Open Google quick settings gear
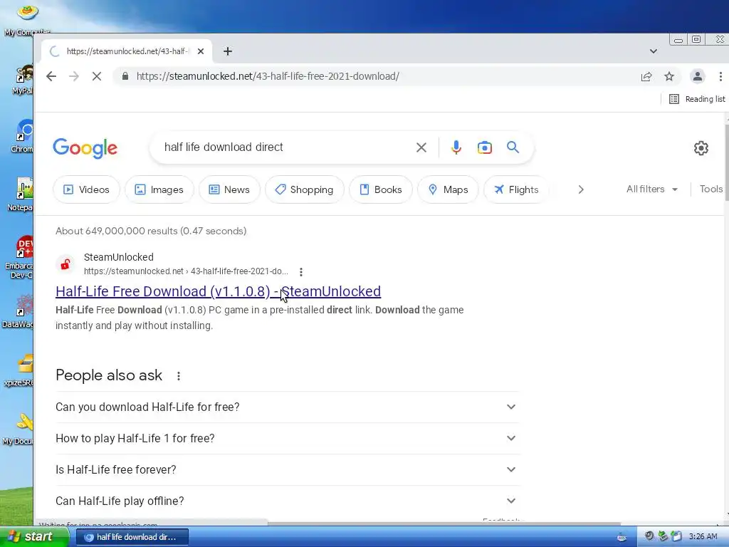The image size is (729, 547). (701, 148)
